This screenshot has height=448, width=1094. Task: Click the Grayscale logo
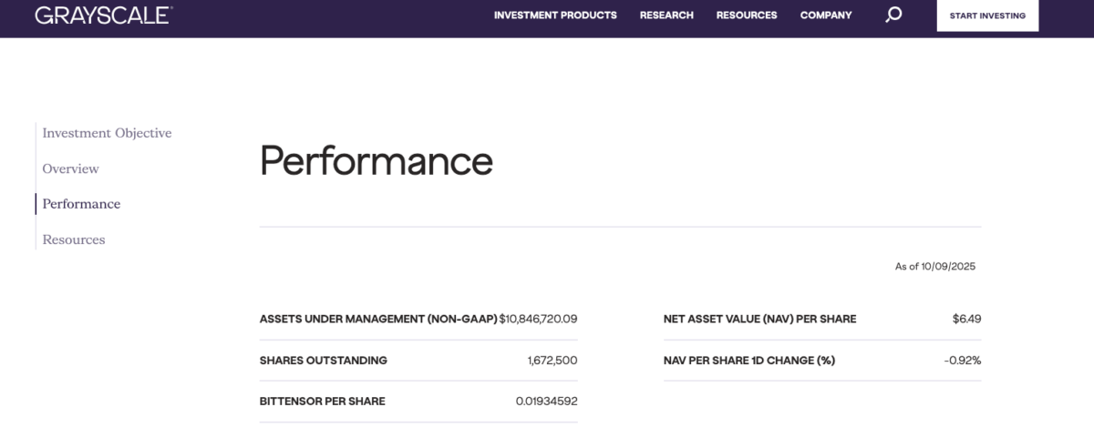103,15
